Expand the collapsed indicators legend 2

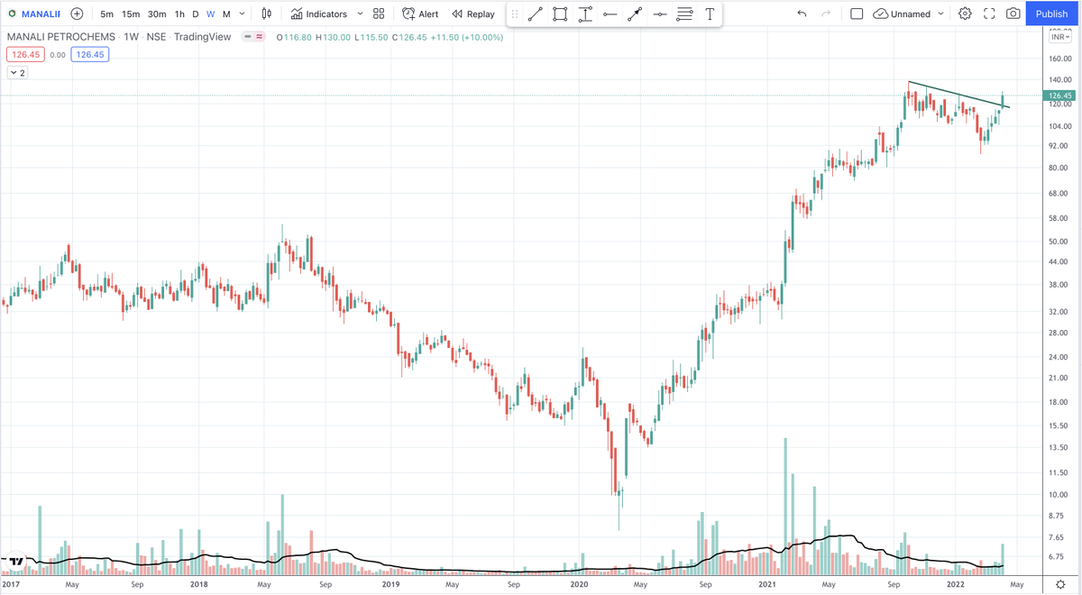point(17,73)
